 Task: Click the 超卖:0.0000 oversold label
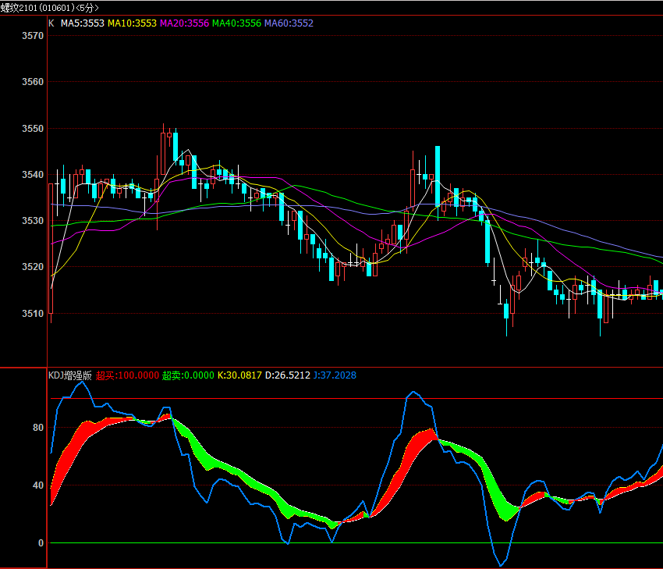click(188, 375)
